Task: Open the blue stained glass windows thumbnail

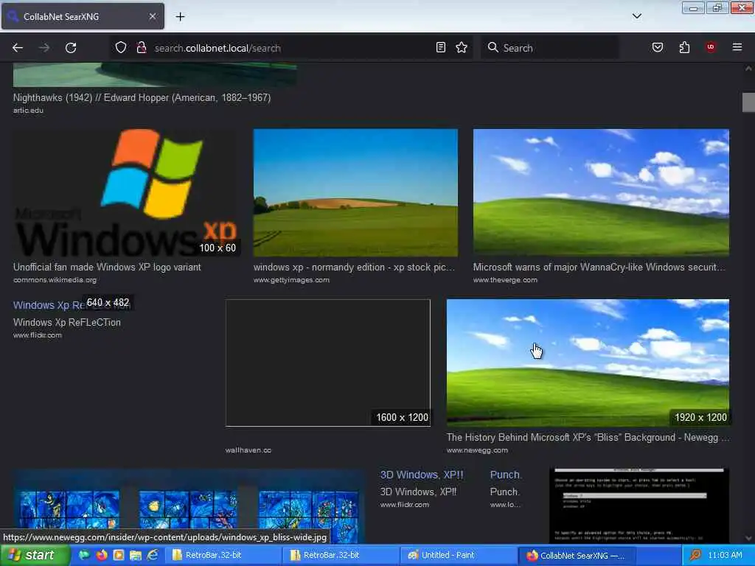Action: tap(189, 506)
